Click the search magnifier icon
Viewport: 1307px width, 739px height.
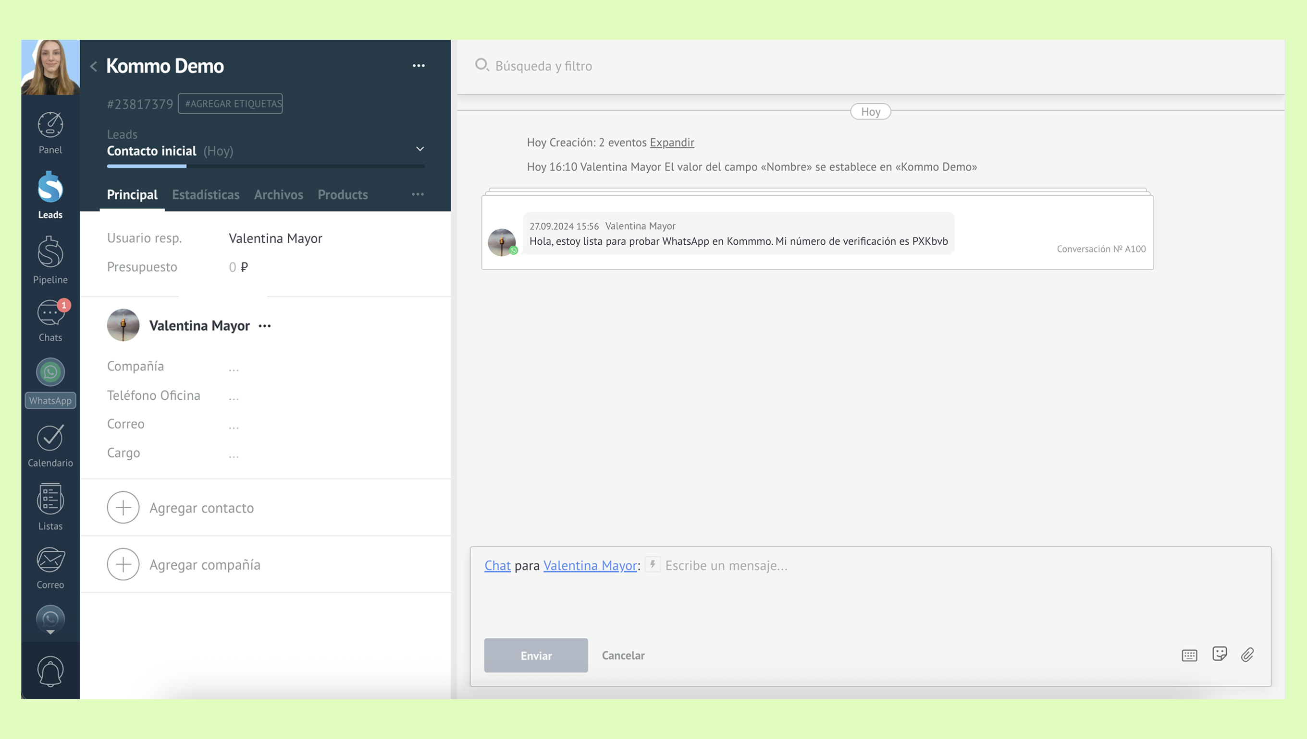coord(482,65)
